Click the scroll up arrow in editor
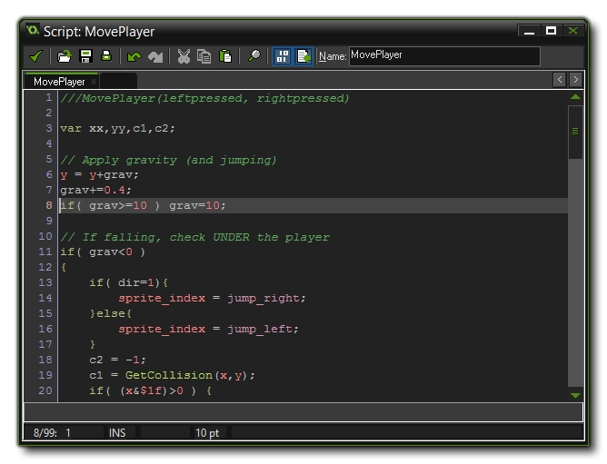The height and width of the screenshot is (464, 607). (575, 96)
